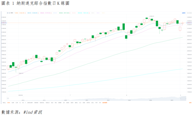Click the red dot beside the EMA10 value

click(x=38, y=13)
